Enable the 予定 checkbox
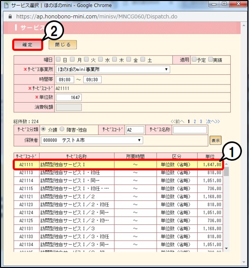Screen dimensions: 249x268 pyautogui.click(x=194, y=59)
